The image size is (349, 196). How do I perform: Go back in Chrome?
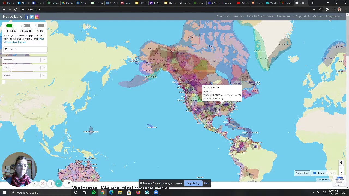(4, 10)
